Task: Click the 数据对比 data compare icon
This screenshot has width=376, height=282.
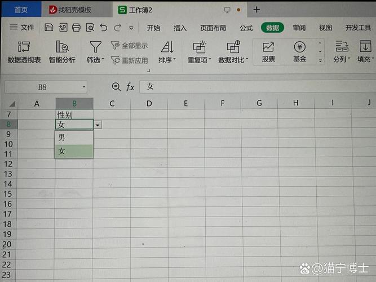Action: tap(233, 47)
